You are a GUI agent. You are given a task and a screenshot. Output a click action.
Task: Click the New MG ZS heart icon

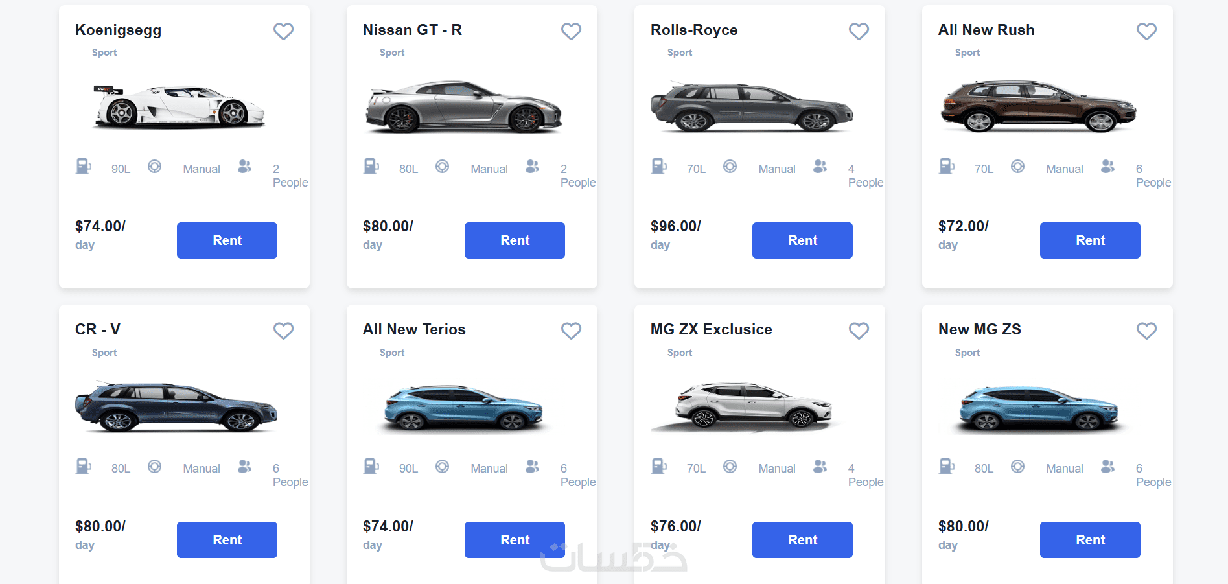pyautogui.click(x=1146, y=331)
